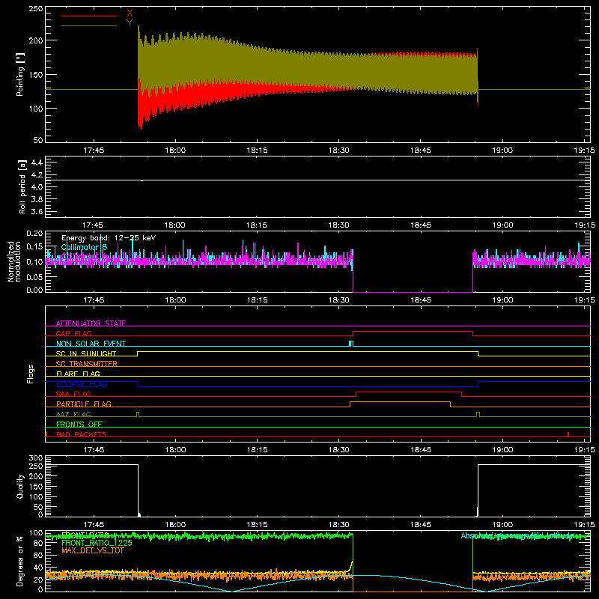Viewport: 599px width, 599px height.
Task: Click the 200 tick on Pointing axis
Action: click(x=35, y=40)
